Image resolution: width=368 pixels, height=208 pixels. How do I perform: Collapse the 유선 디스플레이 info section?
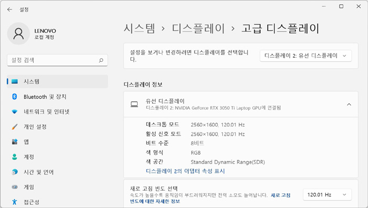[x=349, y=104]
